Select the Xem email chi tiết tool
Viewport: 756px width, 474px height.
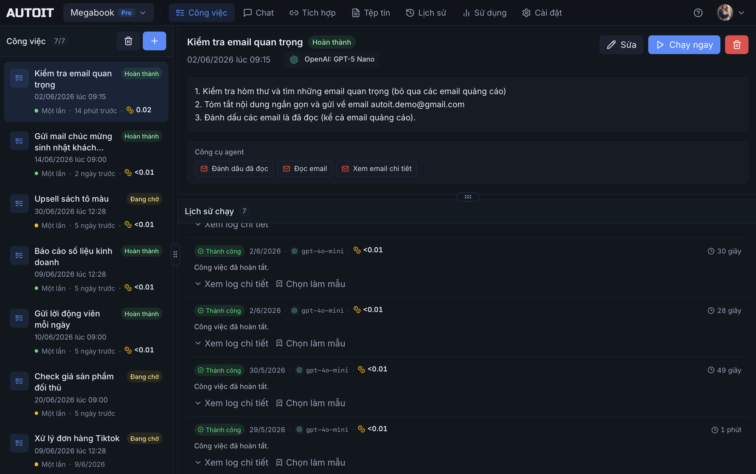376,169
